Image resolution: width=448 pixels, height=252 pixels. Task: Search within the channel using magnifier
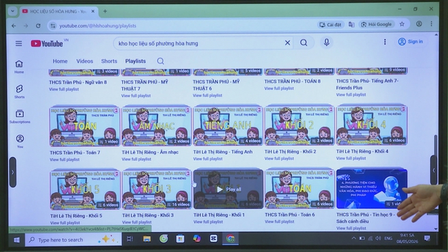pos(160,61)
